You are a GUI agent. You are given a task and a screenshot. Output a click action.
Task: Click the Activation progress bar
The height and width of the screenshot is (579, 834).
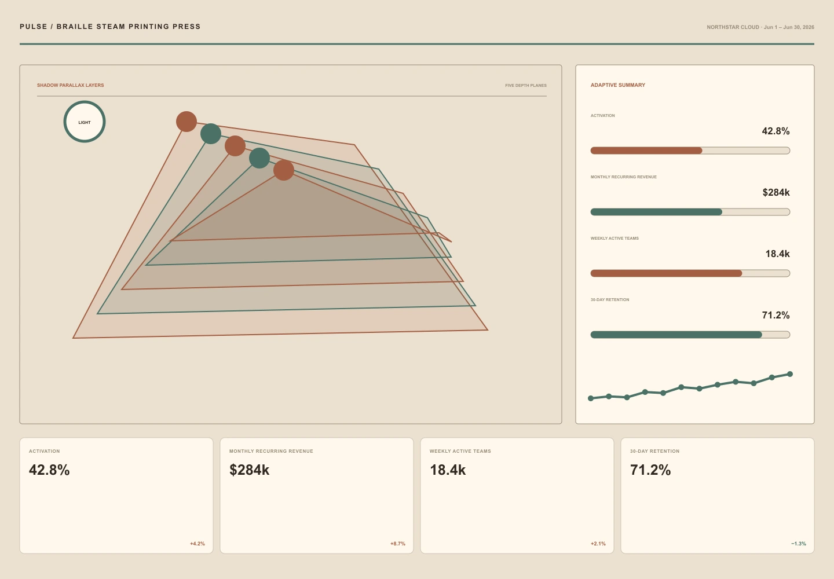click(690, 151)
